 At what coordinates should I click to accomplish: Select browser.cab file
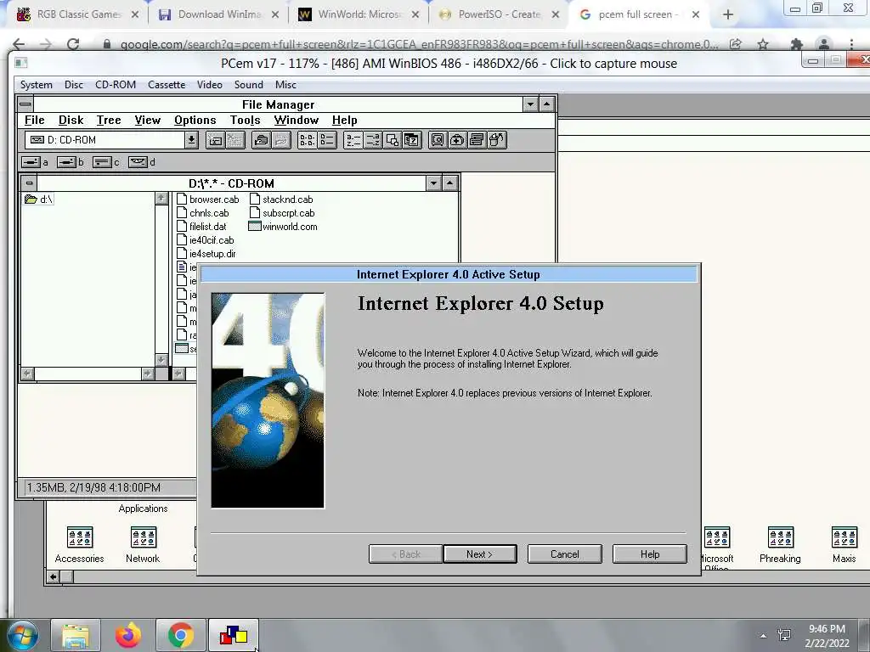point(208,199)
